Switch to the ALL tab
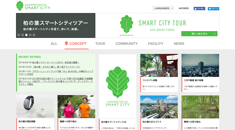Screen dimensions: 235x130 [54, 44]
